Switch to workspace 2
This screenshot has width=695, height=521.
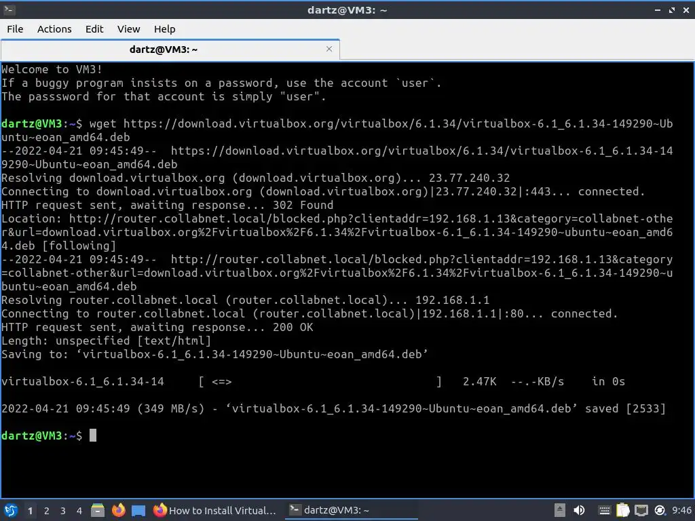[47, 511]
